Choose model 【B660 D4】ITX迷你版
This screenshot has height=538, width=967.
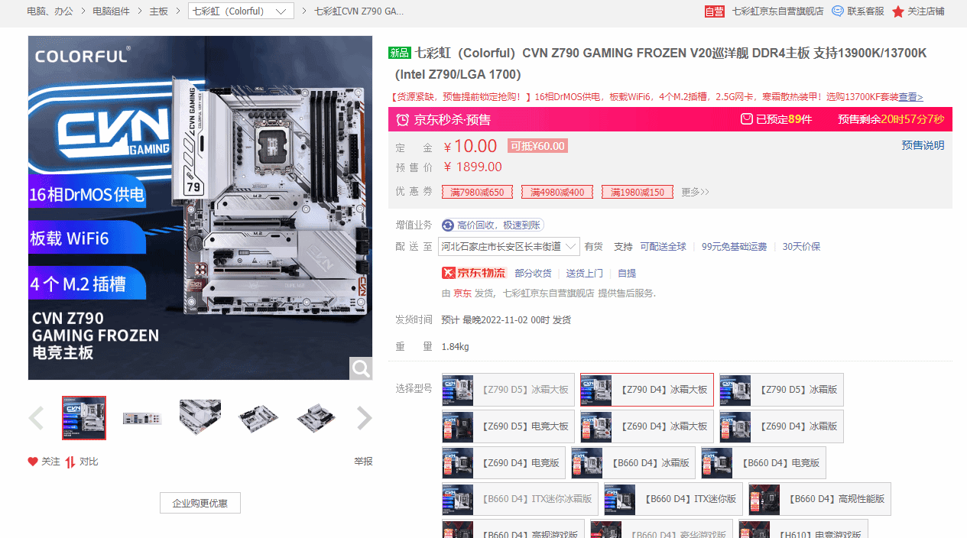(x=673, y=499)
